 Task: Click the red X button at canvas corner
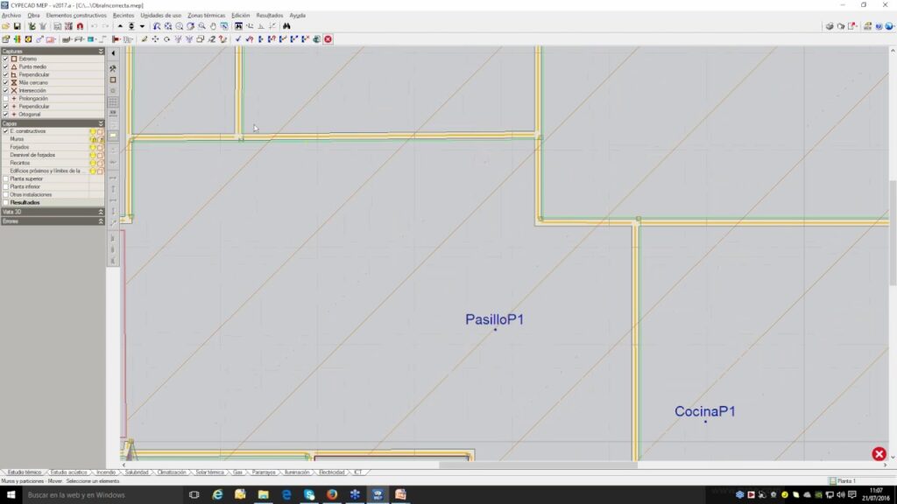coord(879,453)
